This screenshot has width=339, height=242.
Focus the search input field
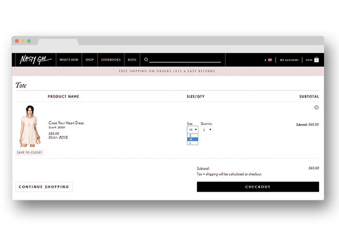(x=185, y=60)
